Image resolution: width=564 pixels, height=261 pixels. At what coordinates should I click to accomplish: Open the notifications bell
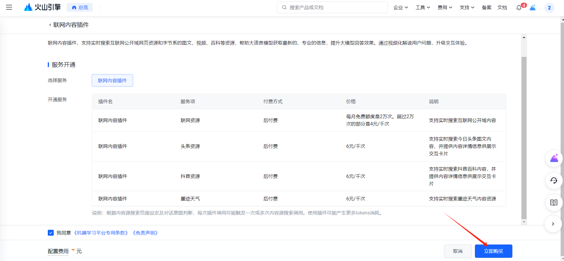519,8
